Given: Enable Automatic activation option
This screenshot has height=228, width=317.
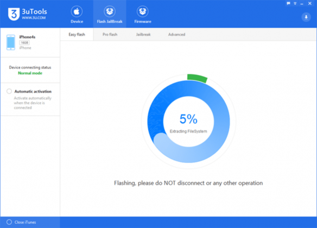Looking at the screenshot, I should (x=9, y=91).
